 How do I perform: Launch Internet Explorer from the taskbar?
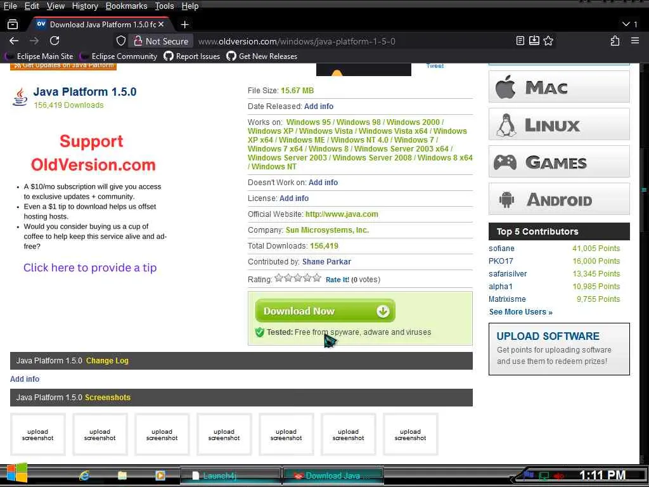[x=84, y=476]
